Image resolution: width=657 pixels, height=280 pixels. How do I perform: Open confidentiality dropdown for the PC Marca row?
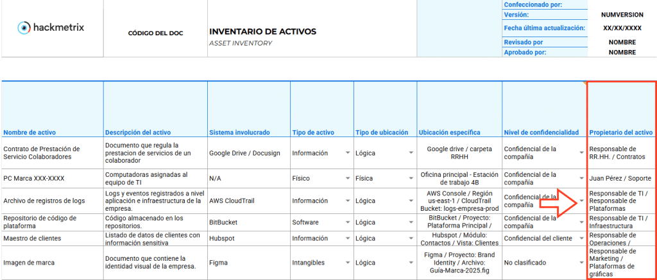point(581,179)
